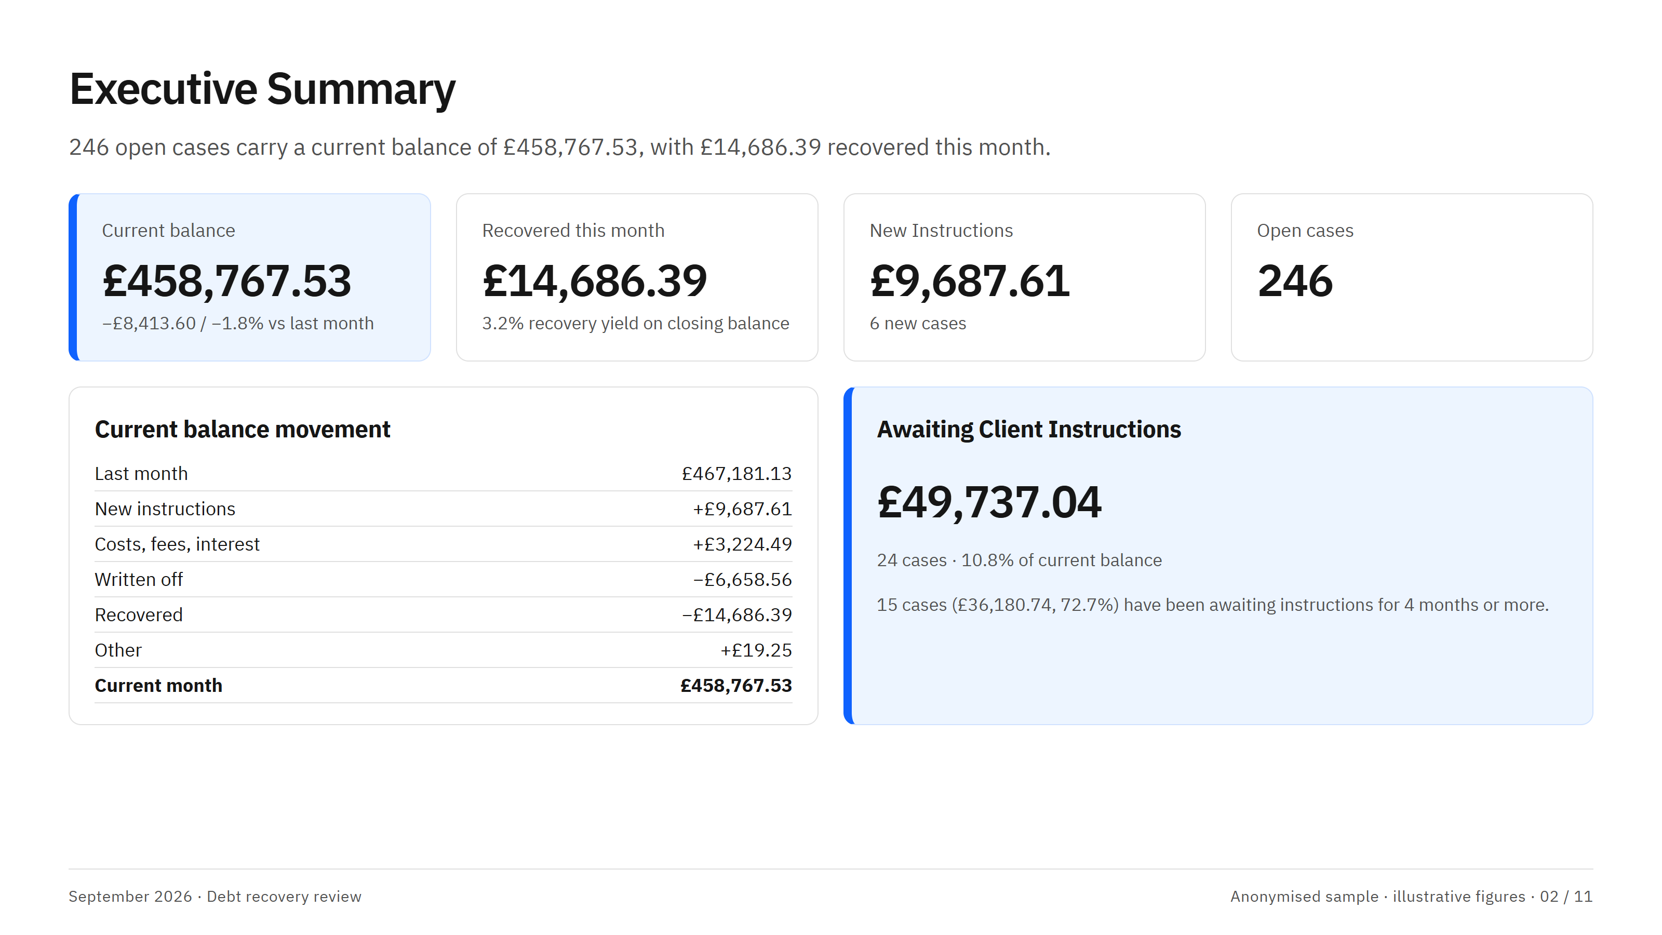Screen dimensions: 1662x935
Task: Select the +£9,687.61 table value
Action: click(x=742, y=509)
